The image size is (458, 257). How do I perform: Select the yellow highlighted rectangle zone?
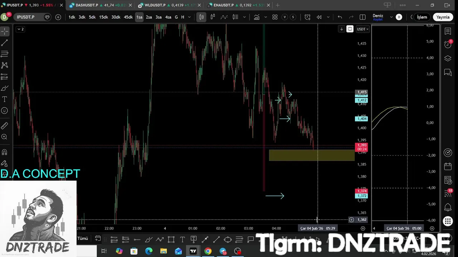pyautogui.click(x=312, y=155)
